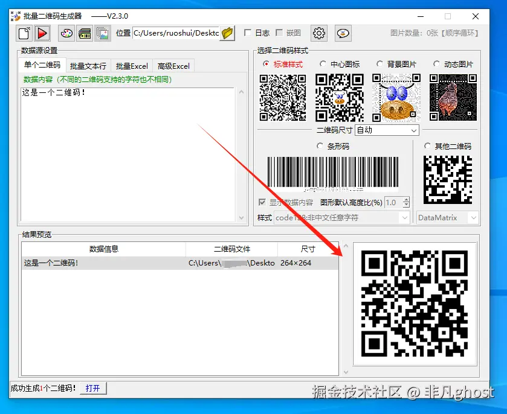The image size is (507, 414).
Task: Click the green barcode printer toolbar icon
Action: click(85, 33)
